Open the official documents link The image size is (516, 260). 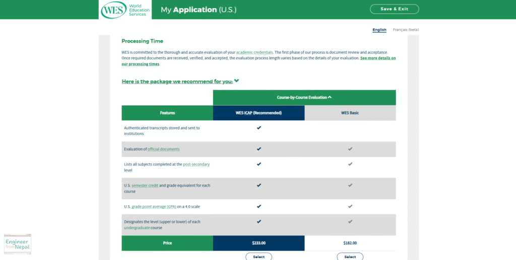click(x=164, y=149)
